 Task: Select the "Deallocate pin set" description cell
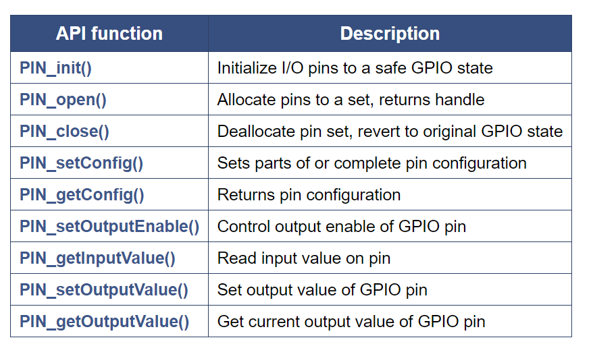pyautogui.click(x=390, y=132)
